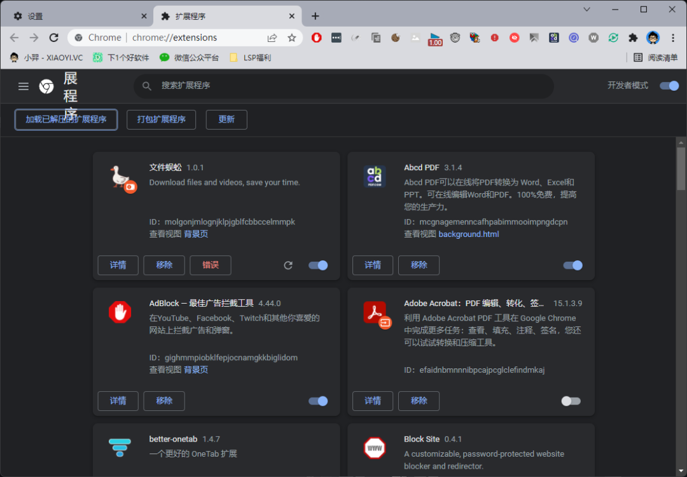Select the 扩展程序 browser tab

click(227, 16)
